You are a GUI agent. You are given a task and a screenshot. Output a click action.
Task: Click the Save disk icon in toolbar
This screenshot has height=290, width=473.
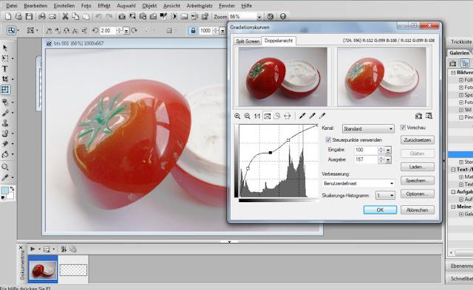coord(29,16)
